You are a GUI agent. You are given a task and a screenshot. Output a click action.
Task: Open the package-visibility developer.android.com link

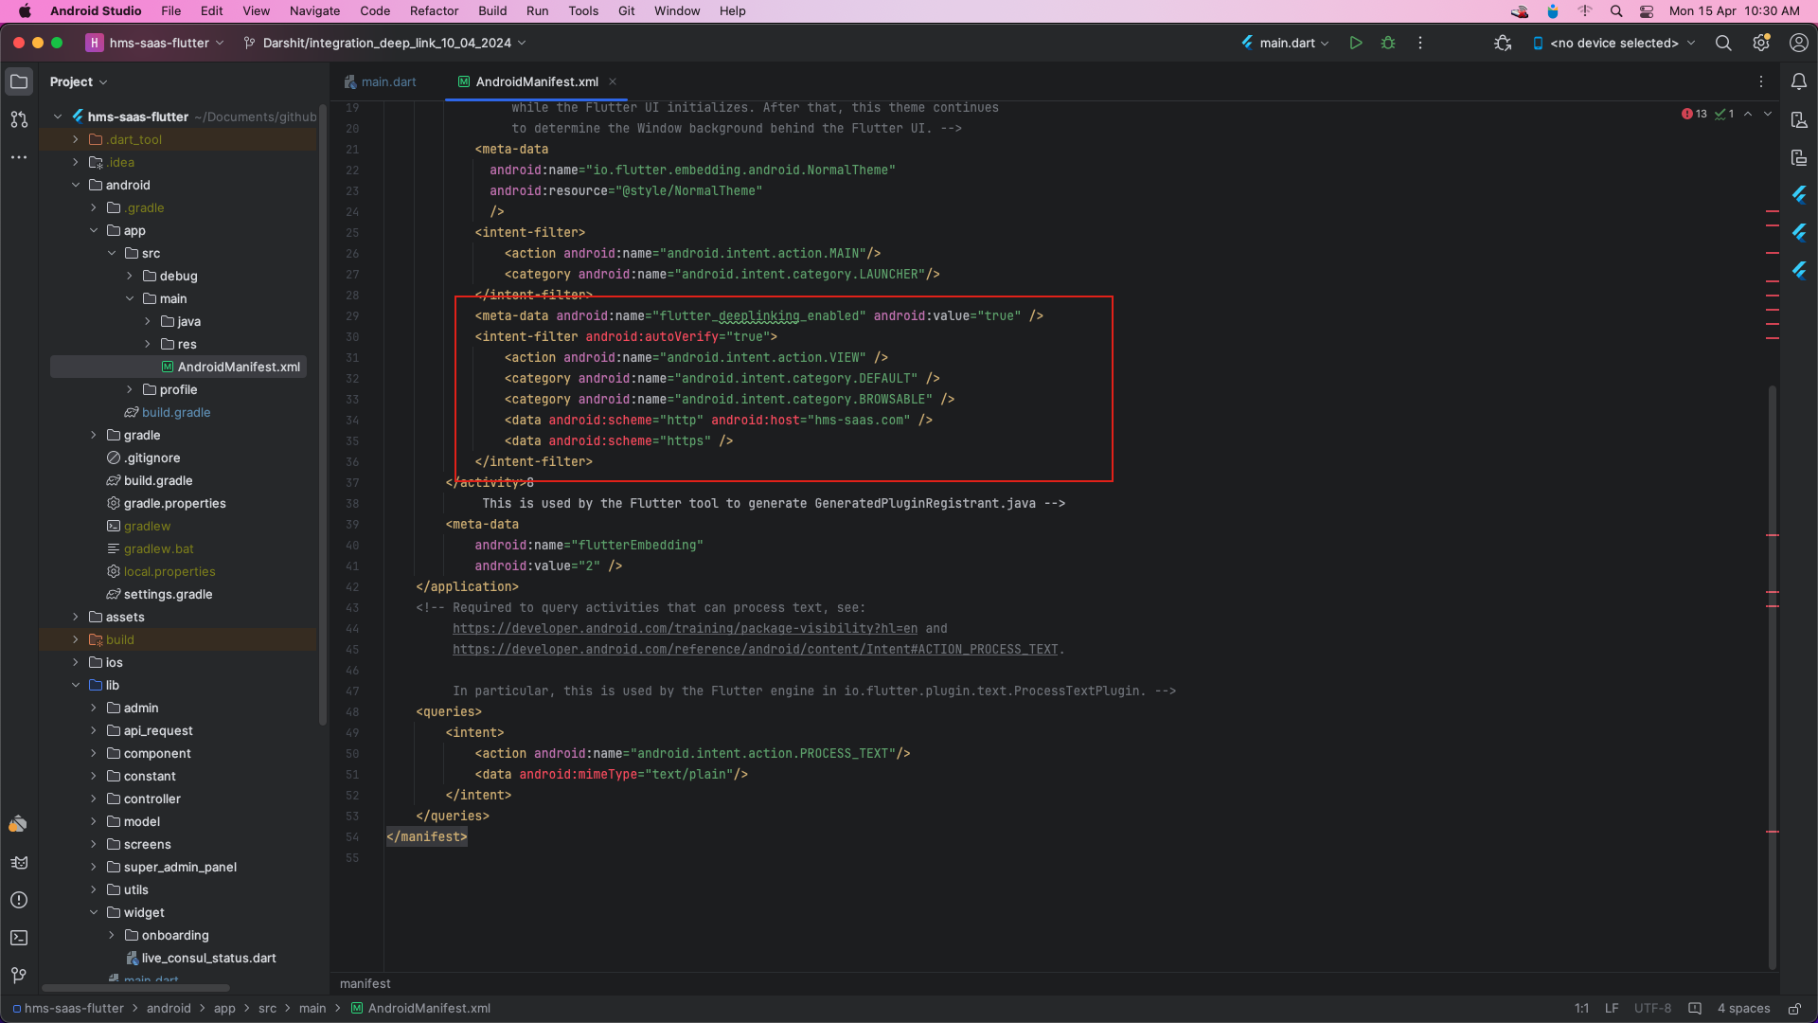685,628
